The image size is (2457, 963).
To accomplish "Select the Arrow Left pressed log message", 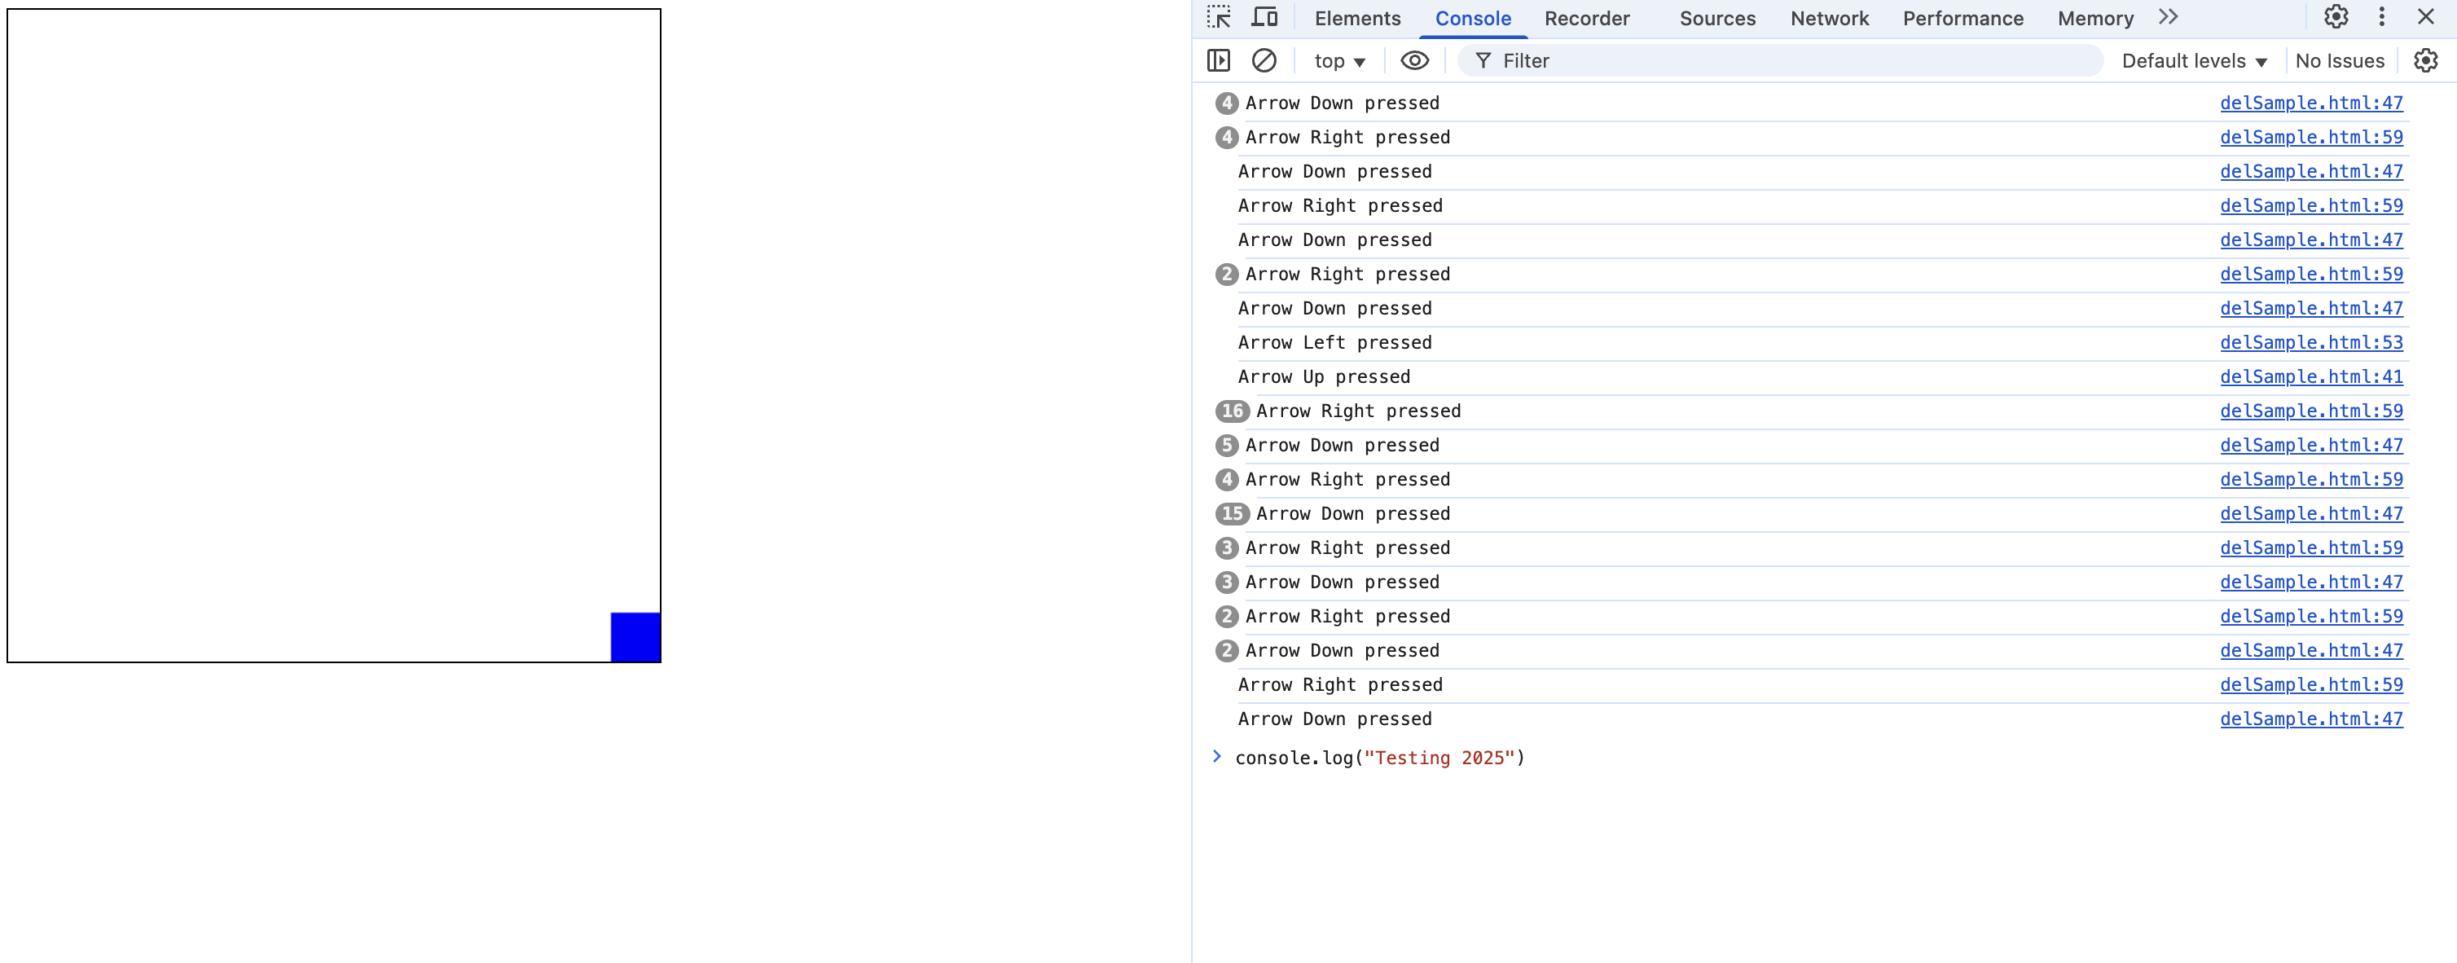I will pos(1334,342).
